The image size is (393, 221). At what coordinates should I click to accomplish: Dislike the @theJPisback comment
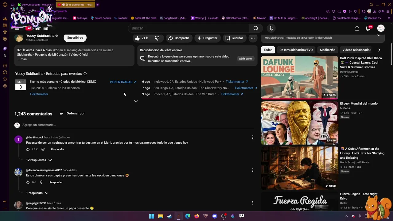tap(43, 149)
